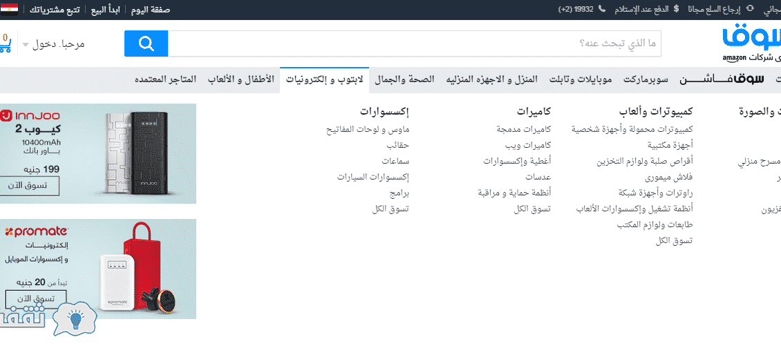Expand the مرحبا. دخول account dropdown arrow
The image size is (781, 346).
26,45
